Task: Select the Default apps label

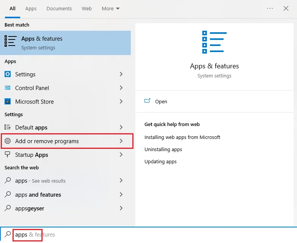Action: tap(31, 128)
